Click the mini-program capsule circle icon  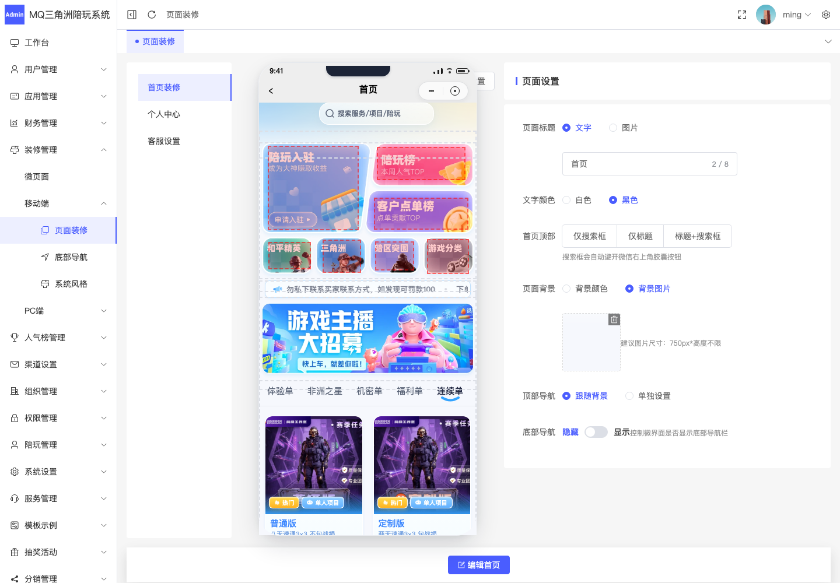click(455, 91)
